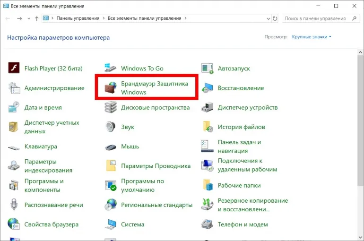Click the Клавиатура keyboard icon

14,146
